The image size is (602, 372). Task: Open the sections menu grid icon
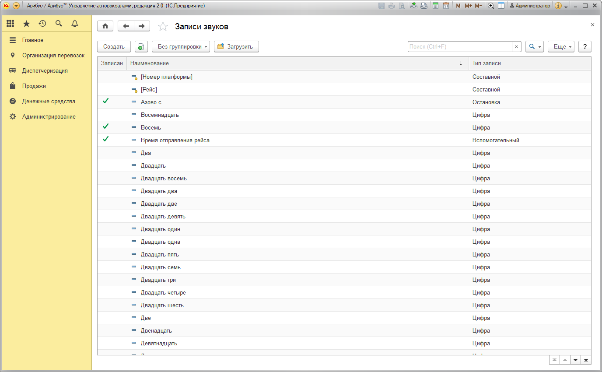pos(10,24)
